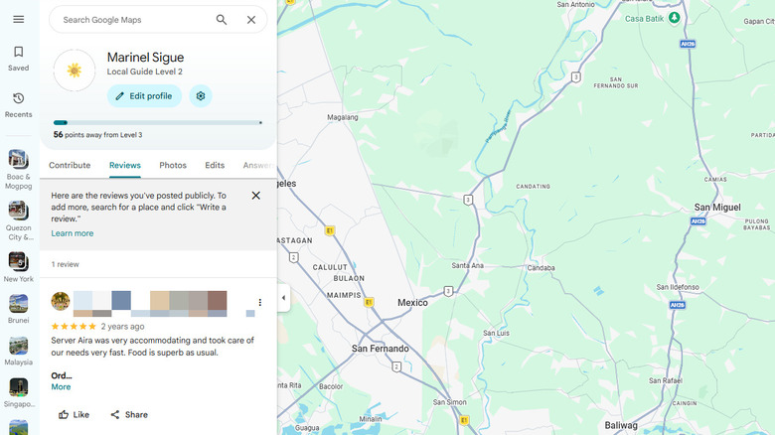Open the Edits tab

(215, 165)
